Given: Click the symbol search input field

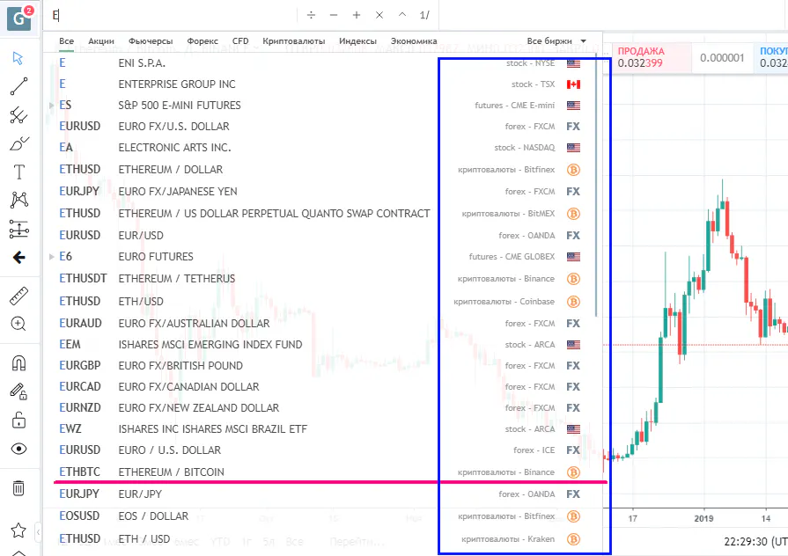Looking at the screenshot, I should (x=171, y=15).
